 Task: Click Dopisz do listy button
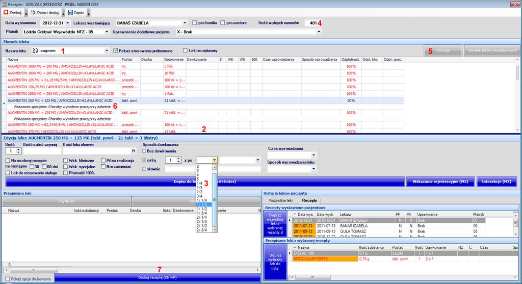pos(205,182)
